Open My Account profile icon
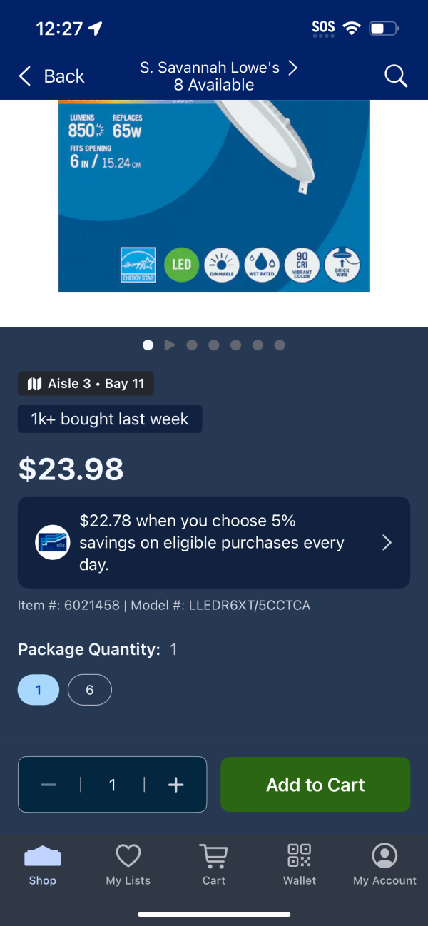Viewport: 428px width, 926px height. [384, 855]
